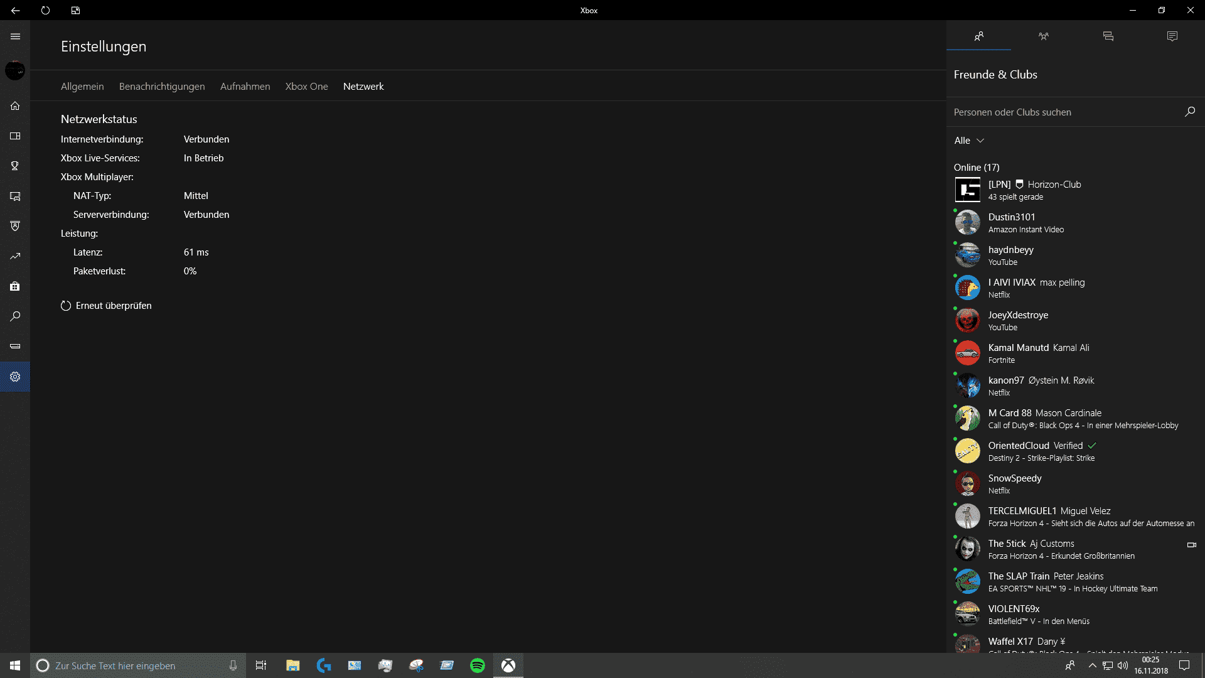Click the microphone icon in taskbar search
The image size is (1205, 678).
pos(233,665)
